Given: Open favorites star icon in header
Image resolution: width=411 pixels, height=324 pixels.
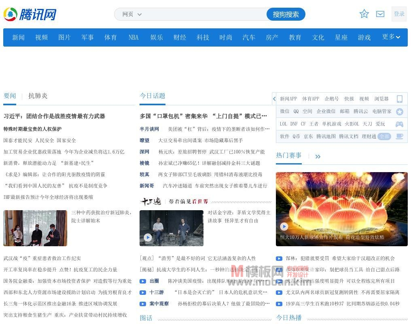Looking at the screenshot, I should pos(364,14).
